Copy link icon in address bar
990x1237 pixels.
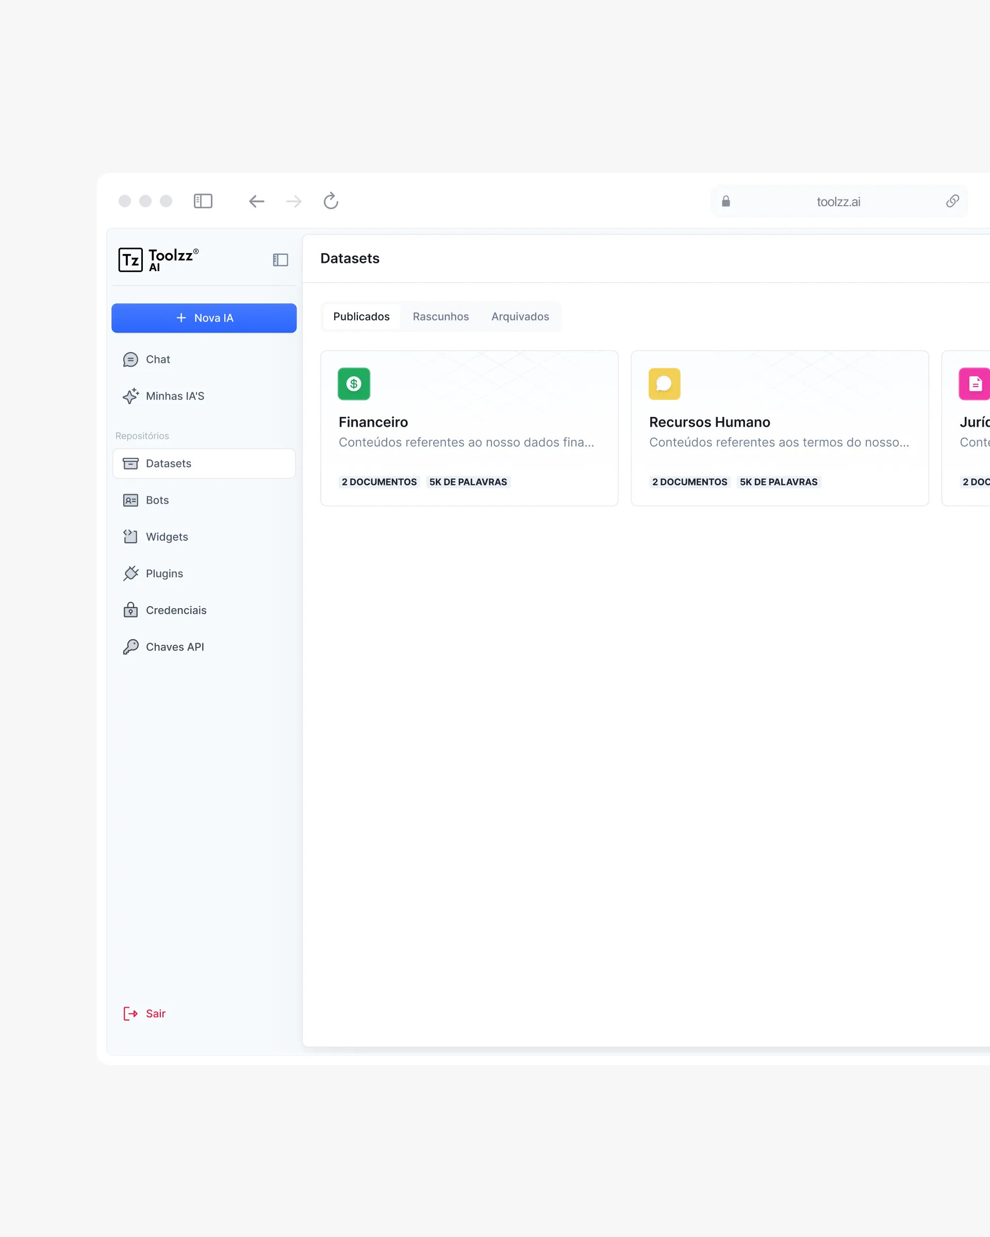(952, 201)
